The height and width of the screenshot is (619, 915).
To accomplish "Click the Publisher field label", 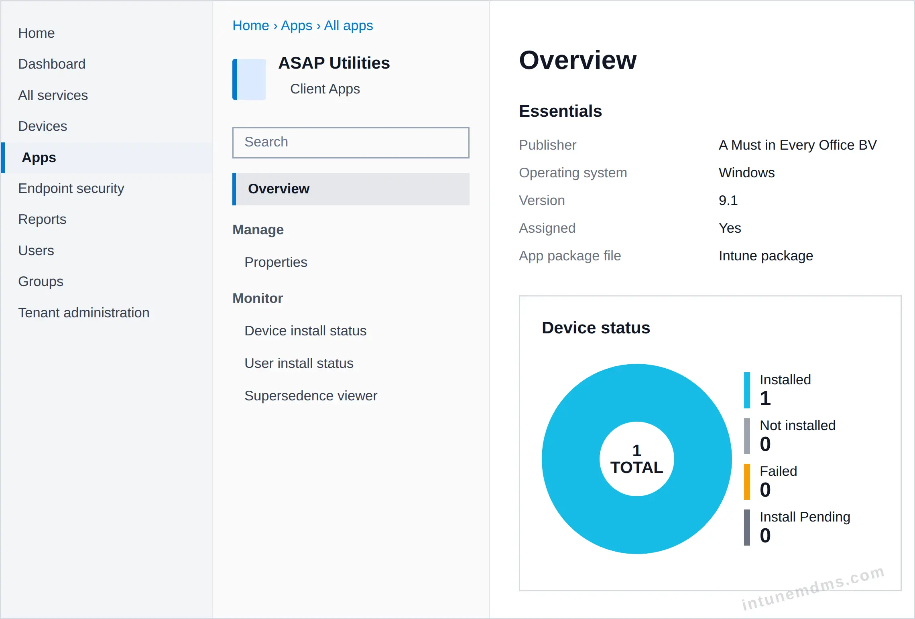I will pos(547,145).
